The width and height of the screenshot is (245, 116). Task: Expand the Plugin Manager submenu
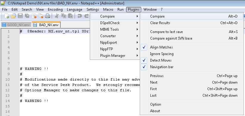115,56
